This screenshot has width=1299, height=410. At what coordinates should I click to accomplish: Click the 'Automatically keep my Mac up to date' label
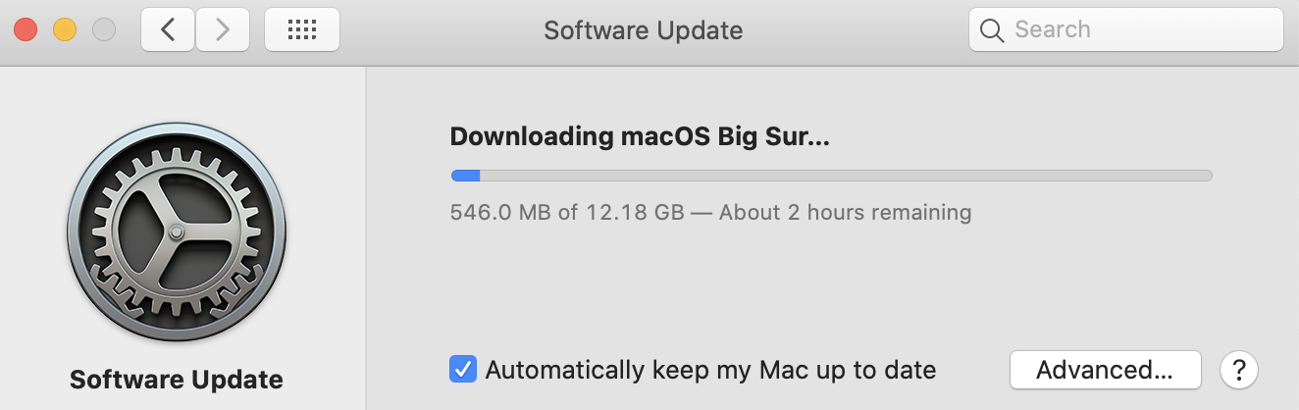tap(710, 371)
